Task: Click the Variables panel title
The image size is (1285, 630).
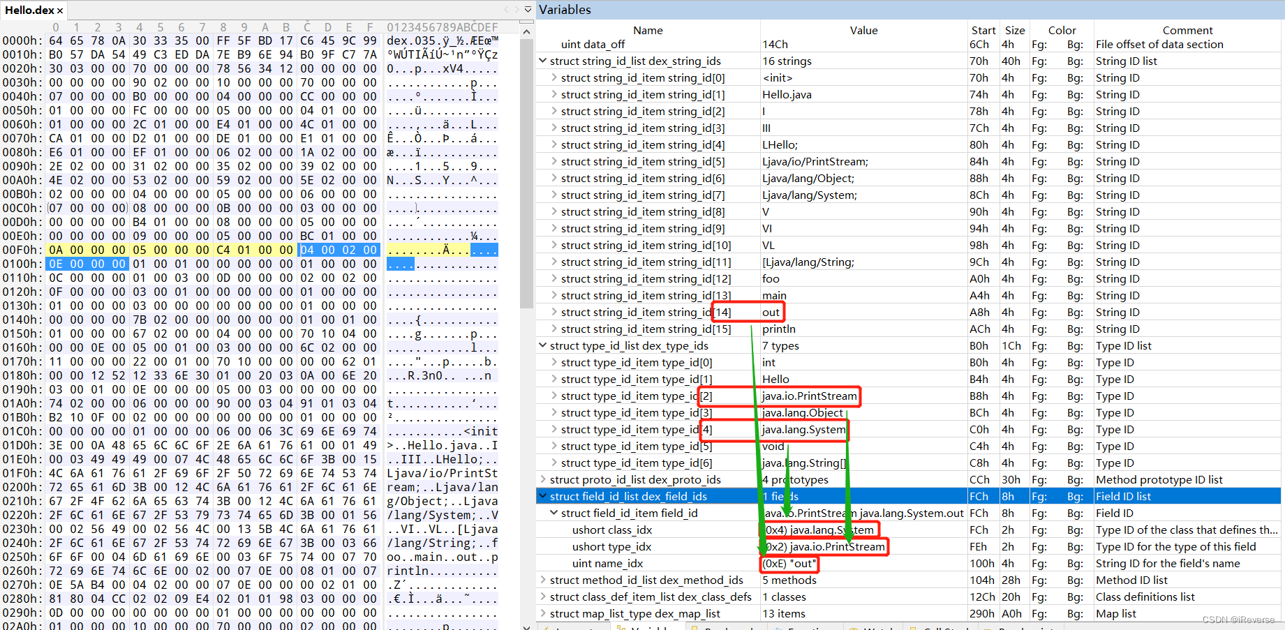Action: [x=565, y=10]
